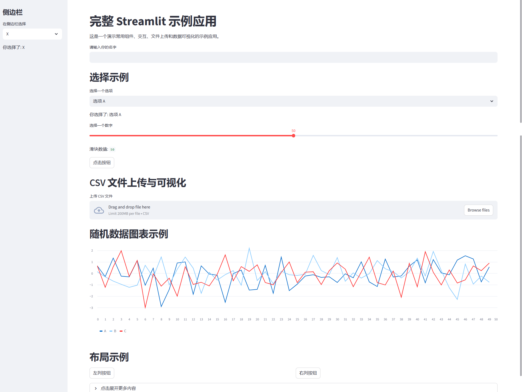Click the 完整 Streamlit 示例应用 title
This screenshot has height=392, width=522.
(x=153, y=21)
